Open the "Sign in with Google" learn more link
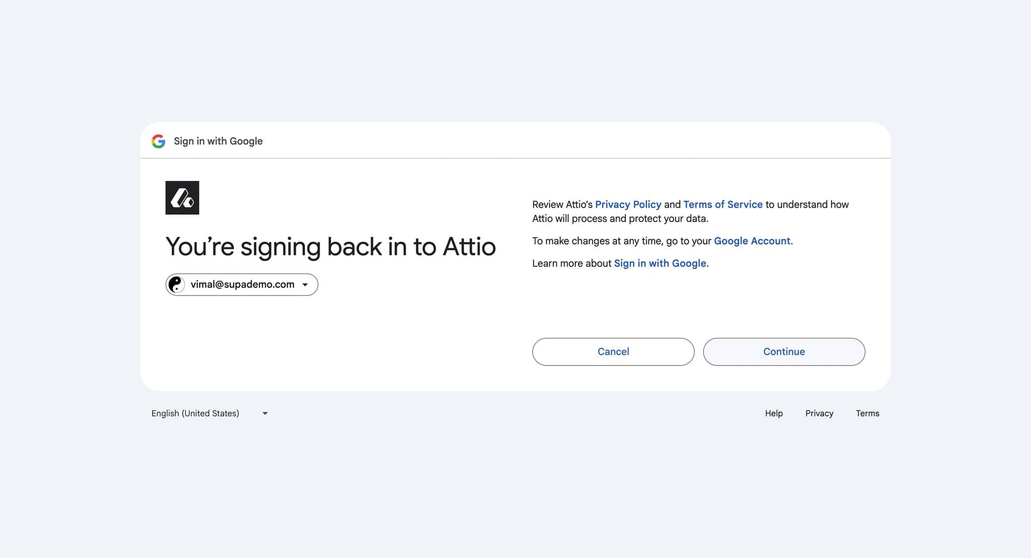 pos(659,263)
